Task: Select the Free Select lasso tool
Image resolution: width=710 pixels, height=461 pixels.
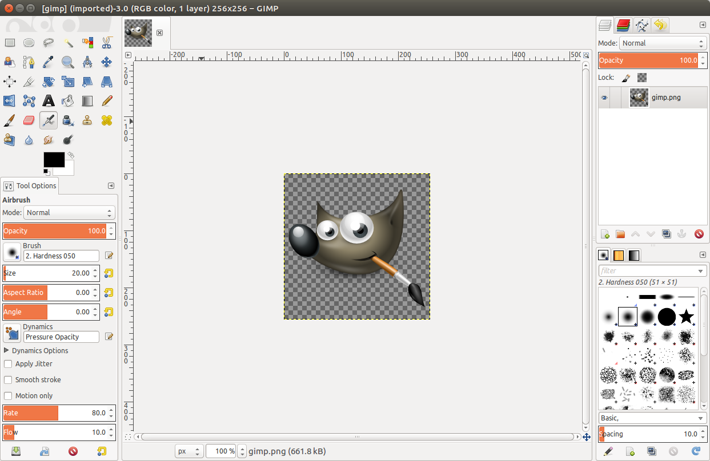Action: click(x=49, y=42)
